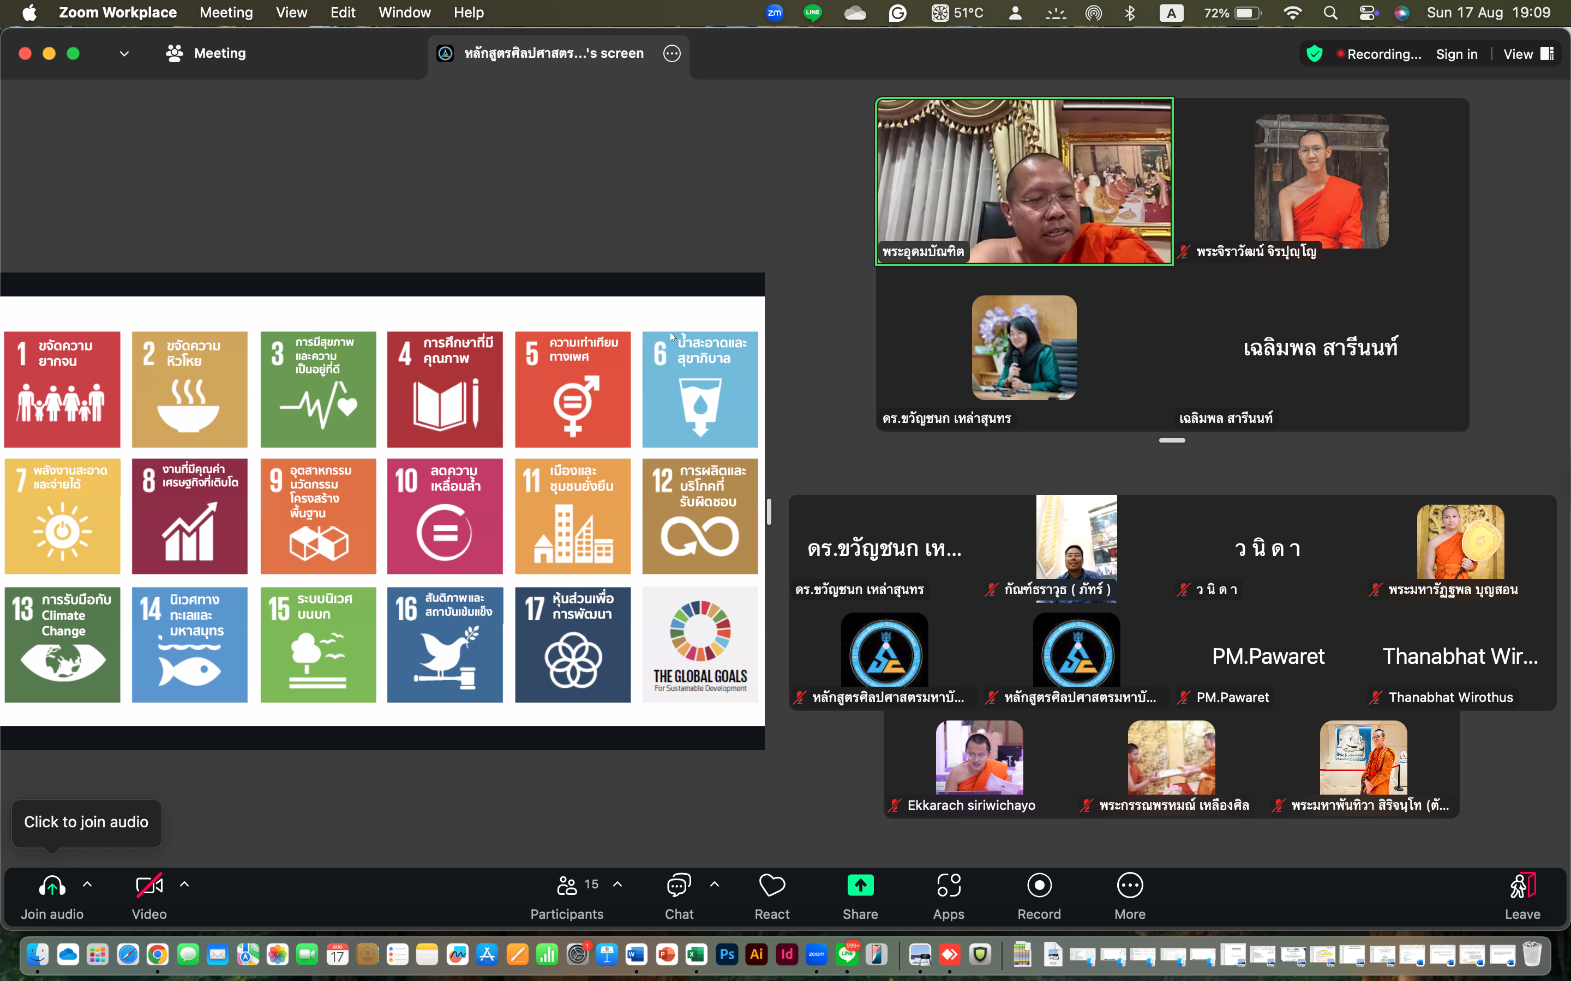Click the Recording indicator
The height and width of the screenshot is (981, 1571).
click(x=1379, y=54)
